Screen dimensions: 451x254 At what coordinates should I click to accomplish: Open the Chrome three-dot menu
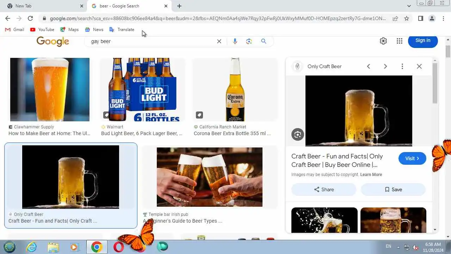click(443, 18)
